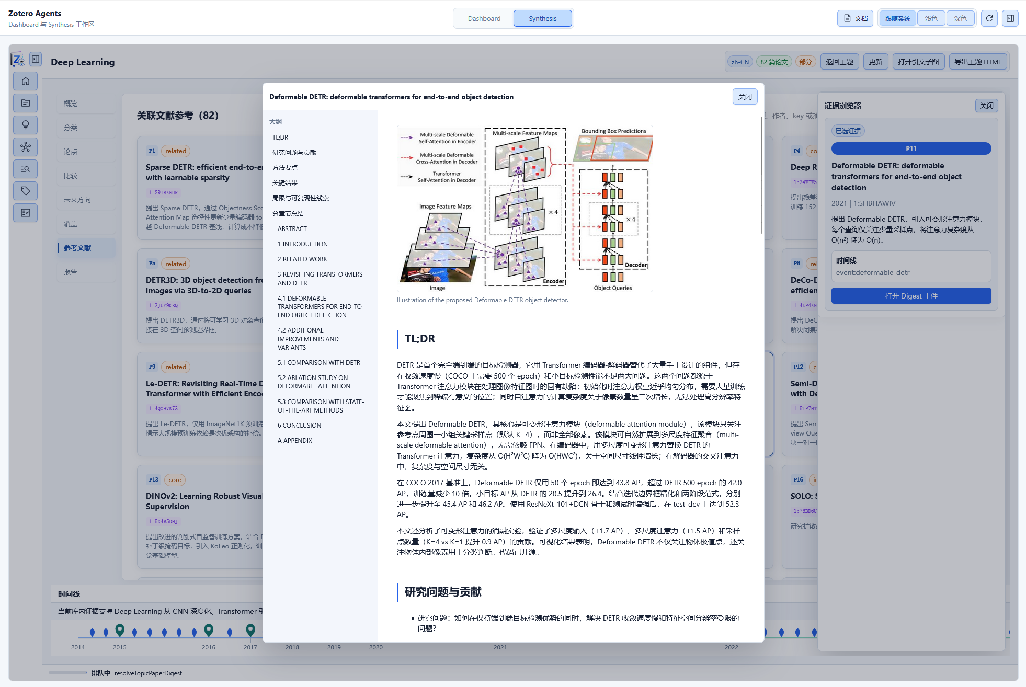Open the list search icon in sidebar

tap(25, 169)
